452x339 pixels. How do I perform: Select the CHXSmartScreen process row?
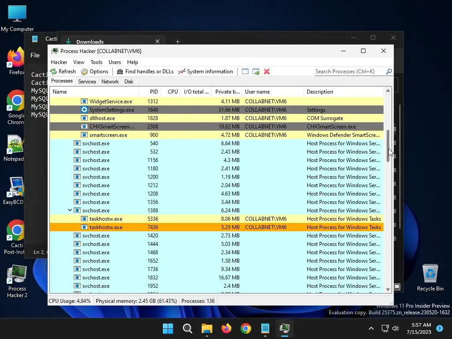coord(217,126)
